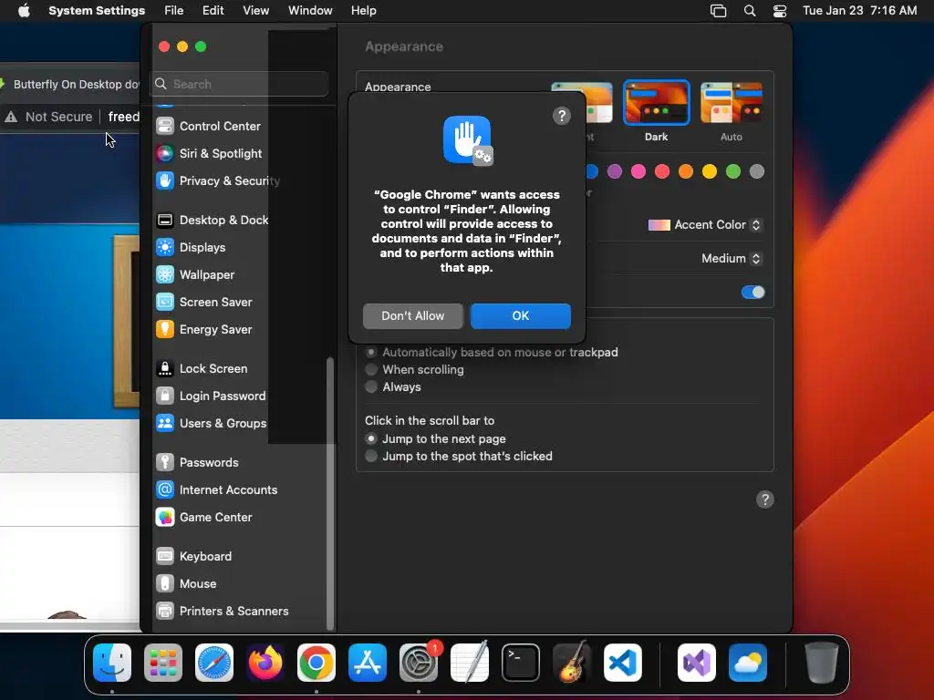Select Lock Screen icon
The image size is (934, 700).
pos(165,369)
